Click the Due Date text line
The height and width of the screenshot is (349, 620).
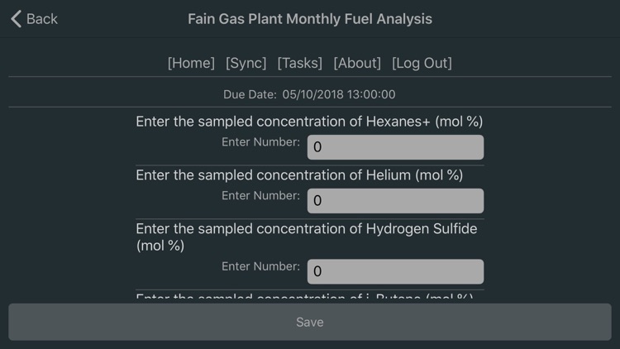point(310,94)
